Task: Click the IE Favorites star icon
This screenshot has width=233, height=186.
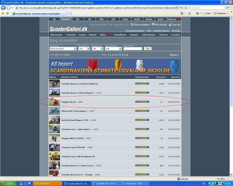Action: (x=3, y=13)
